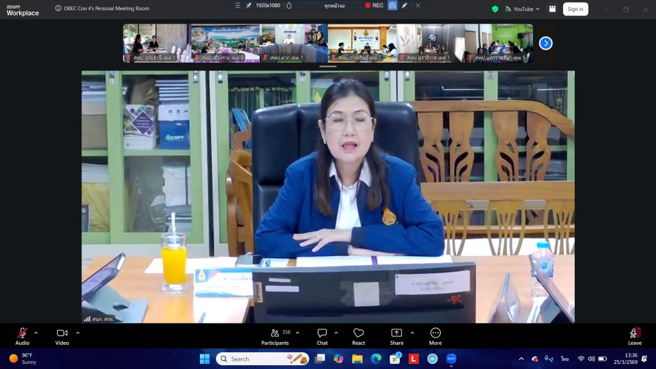Click the screenshot camera icon in recorder bar
The image size is (656, 369).
[x=393, y=5]
